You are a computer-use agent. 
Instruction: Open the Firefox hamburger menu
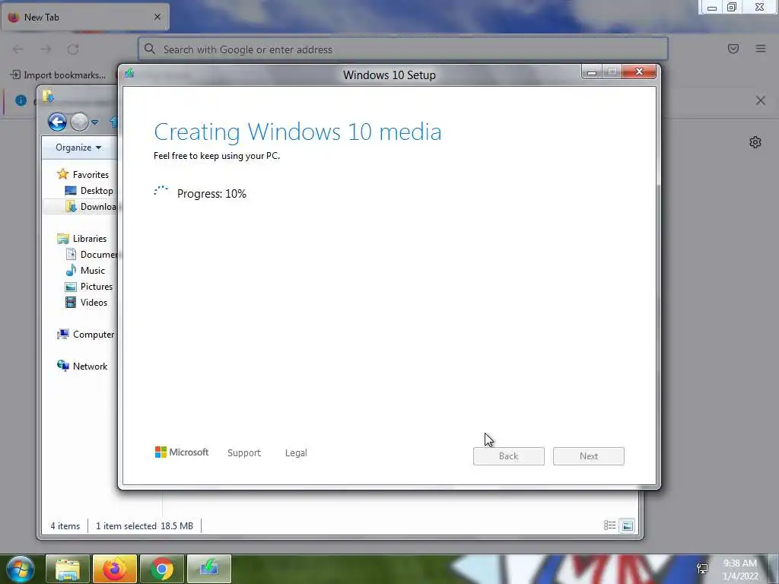(x=761, y=49)
